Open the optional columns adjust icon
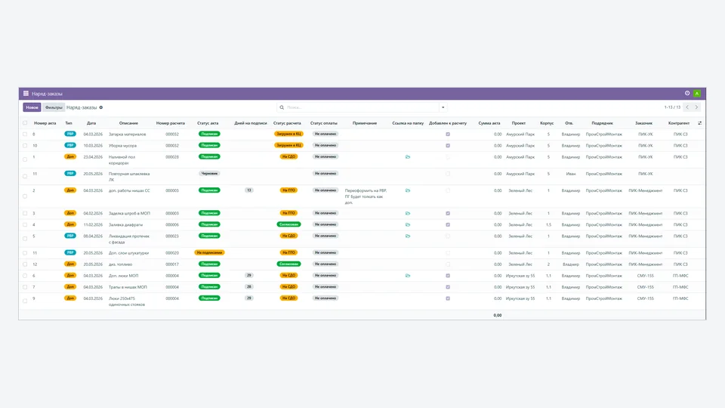 pyautogui.click(x=699, y=123)
